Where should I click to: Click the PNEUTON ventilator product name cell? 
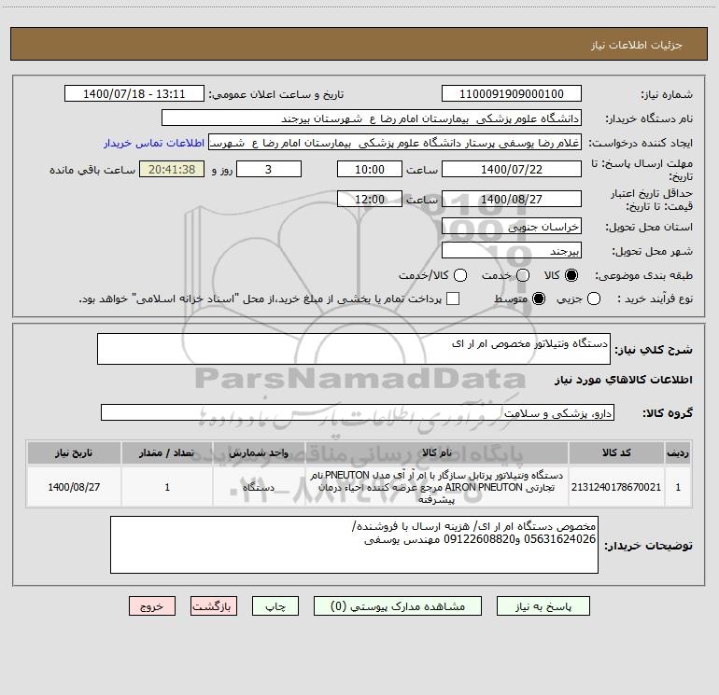pyautogui.click(x=437, y=487)
